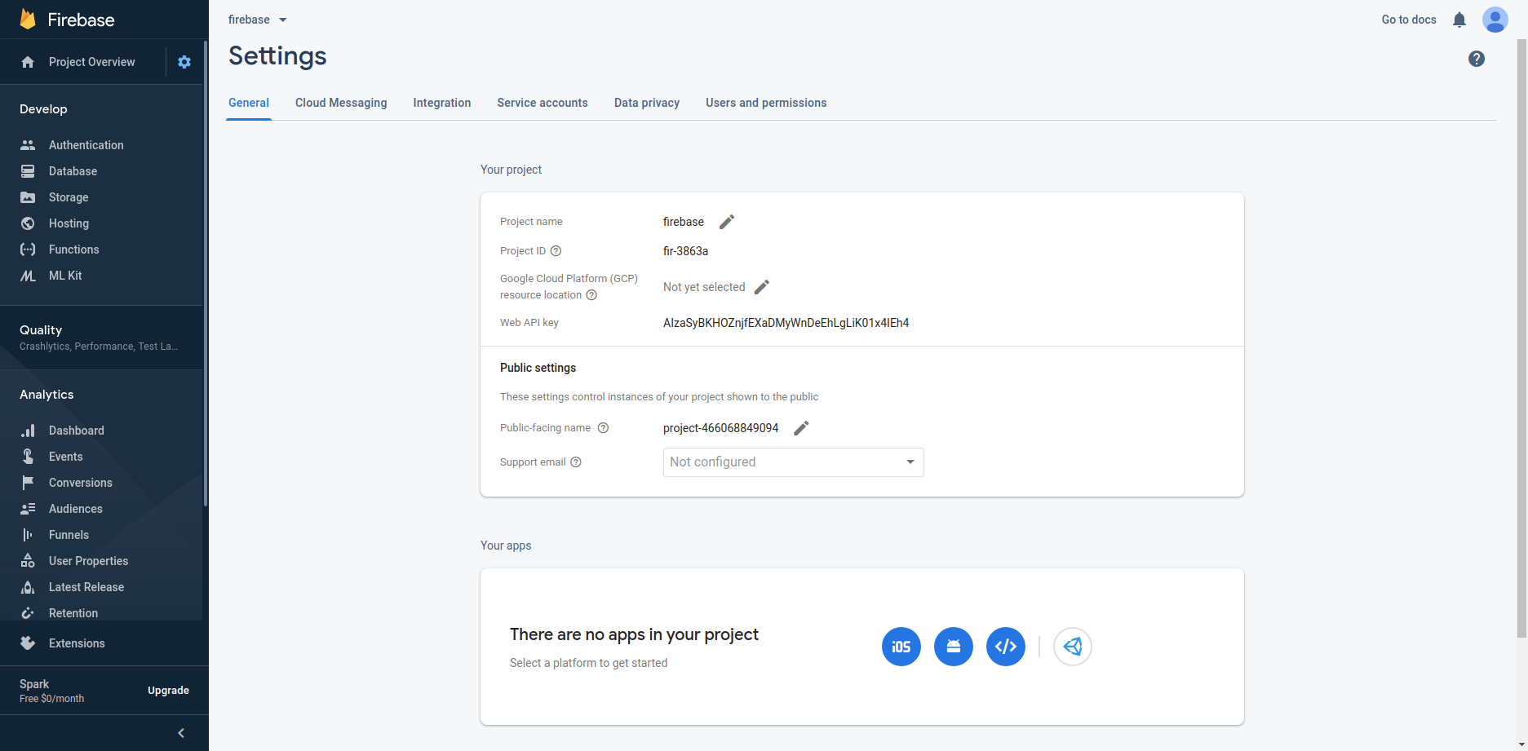Open the Support email dropdown

[793, 462]
